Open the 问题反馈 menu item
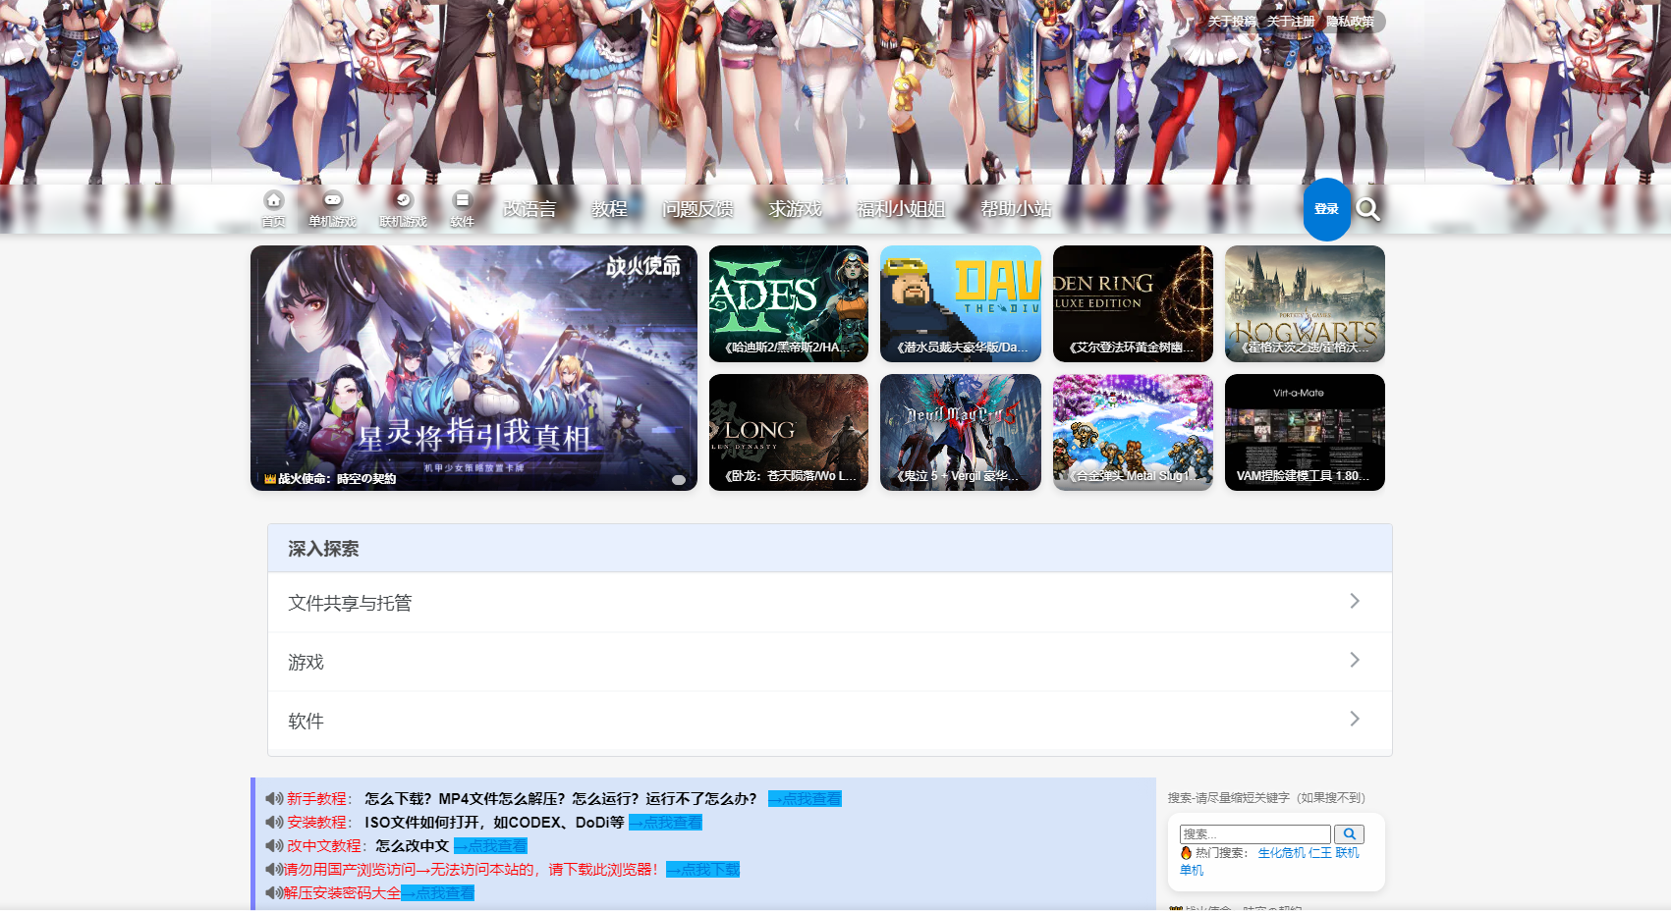Image resolution: width=1671 pixels, height=911 pixels. pos(697,209)
